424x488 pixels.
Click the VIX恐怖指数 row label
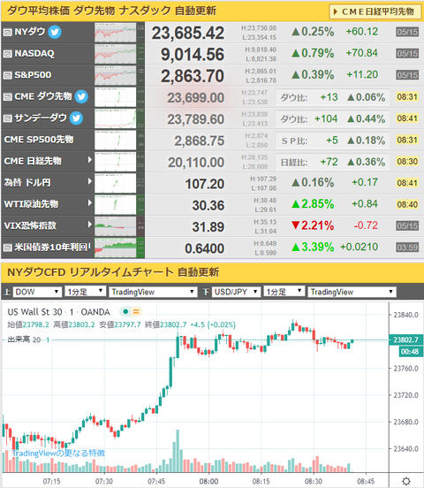click(x=30, y=225)
